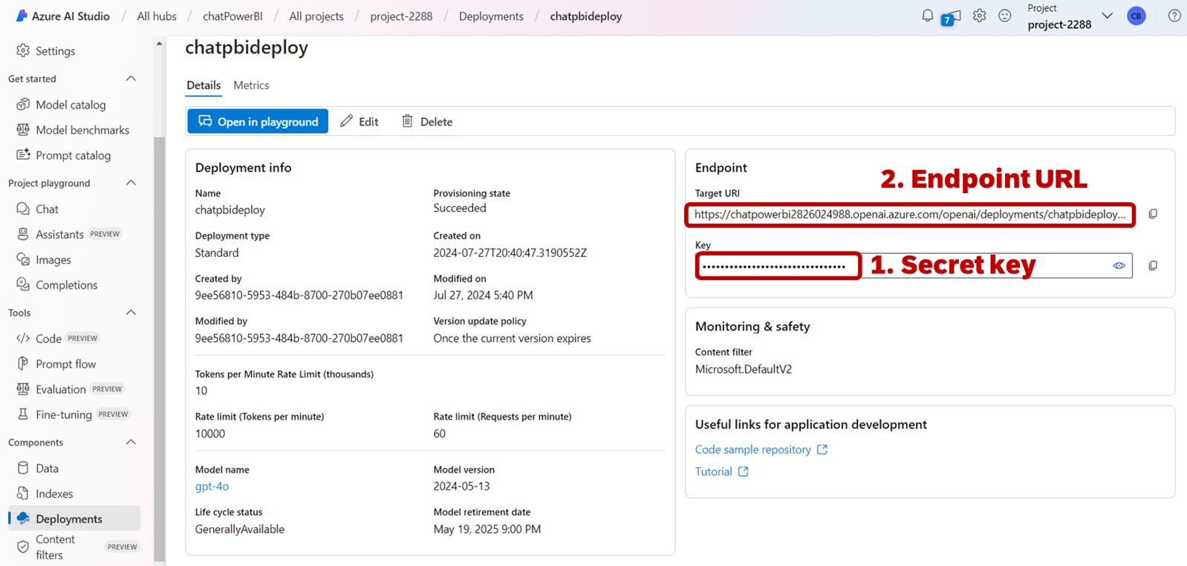Click the Evaluation scale icon in sidebar

coord(23,388)
